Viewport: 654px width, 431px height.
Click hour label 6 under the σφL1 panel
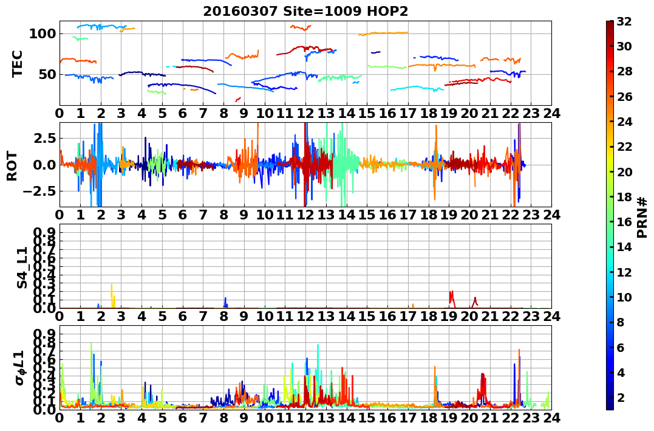182,417
